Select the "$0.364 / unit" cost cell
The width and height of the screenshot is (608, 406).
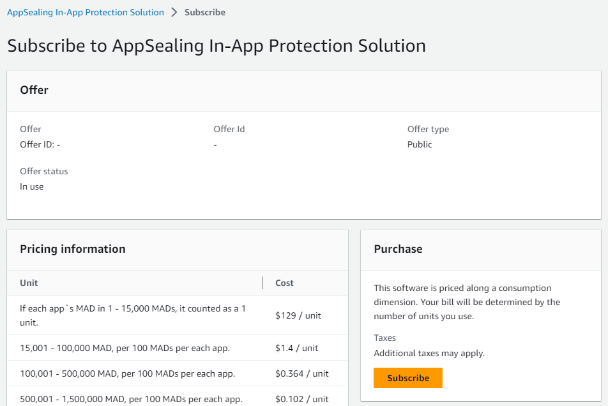(301, 373)
